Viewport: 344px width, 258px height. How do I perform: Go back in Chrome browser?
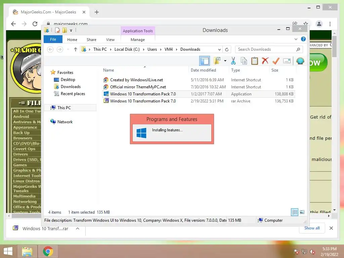[x=13, y=24]
